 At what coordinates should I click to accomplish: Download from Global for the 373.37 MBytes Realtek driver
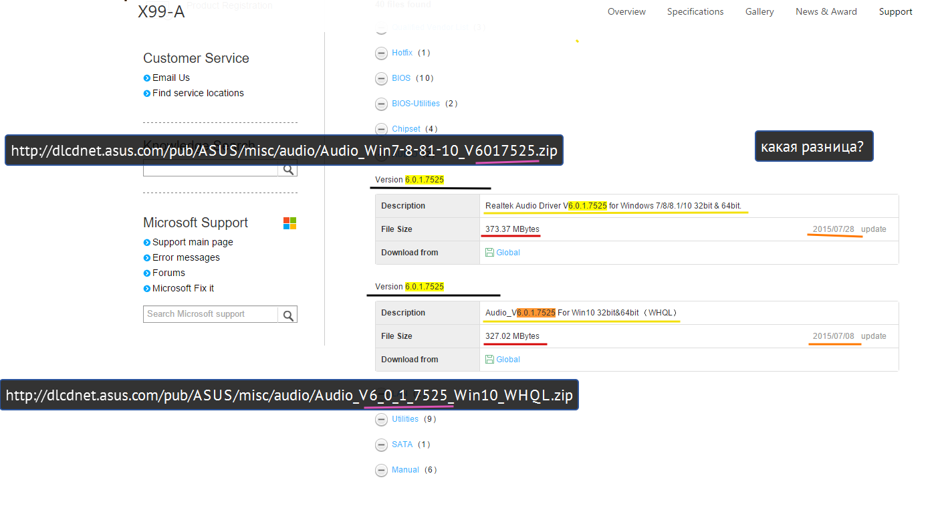click(508, 253)
